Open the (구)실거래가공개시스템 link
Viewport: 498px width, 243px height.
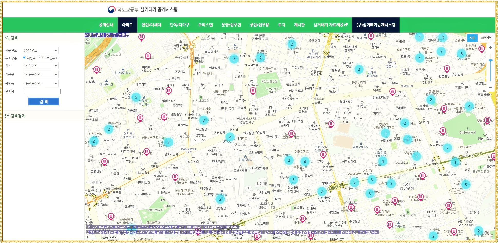(376, 25)
